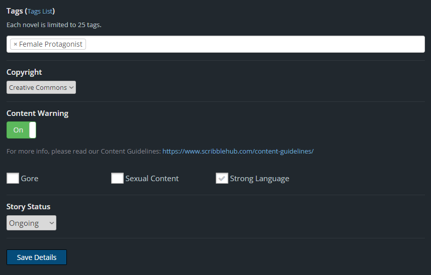
Task: Click the Strong Language label text
Action: tap(260, 179)
